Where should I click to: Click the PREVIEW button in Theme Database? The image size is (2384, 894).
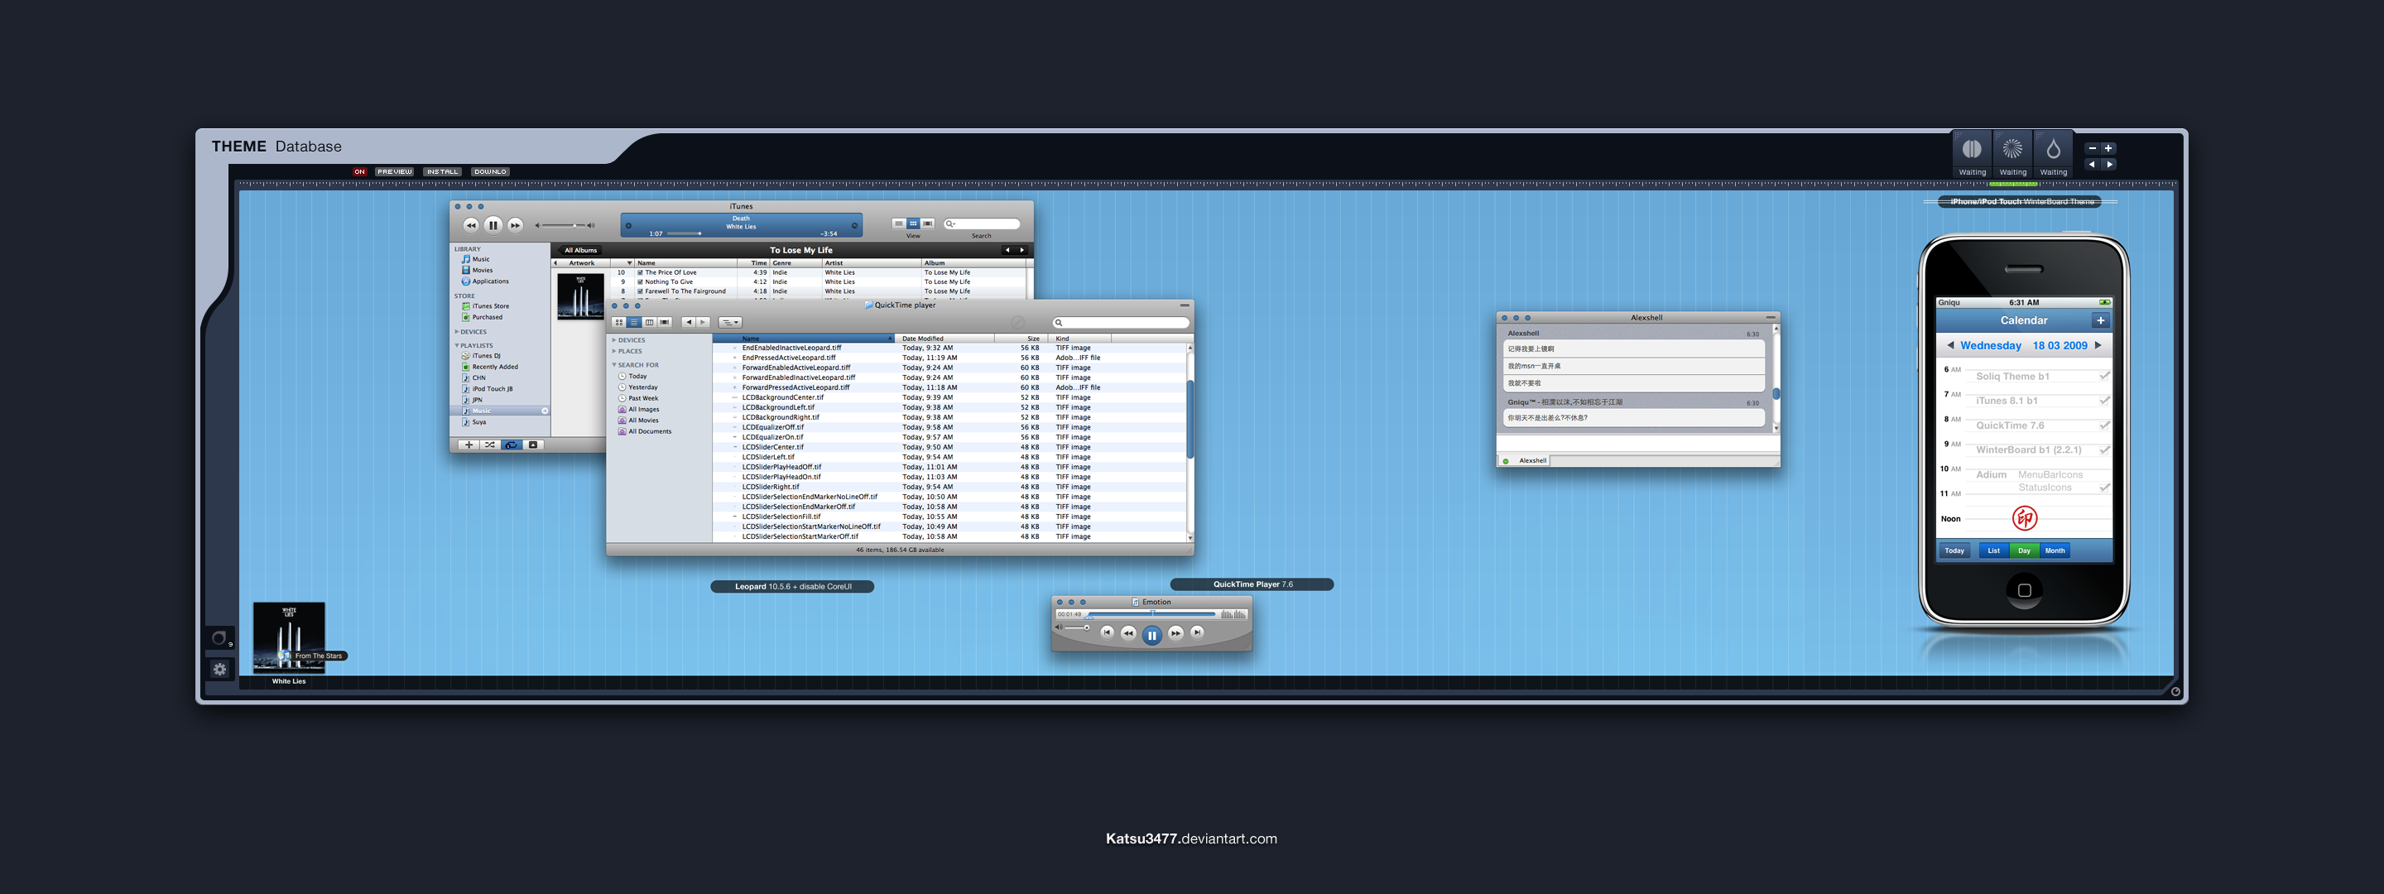point(394,171)
